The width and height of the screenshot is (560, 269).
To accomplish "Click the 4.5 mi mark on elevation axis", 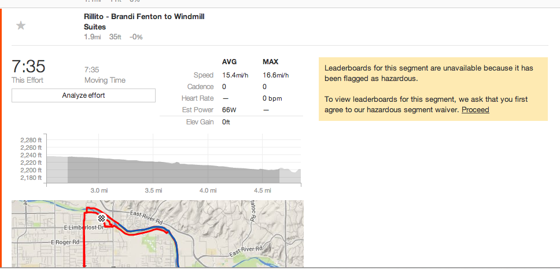I will click(x=263, y=191).
